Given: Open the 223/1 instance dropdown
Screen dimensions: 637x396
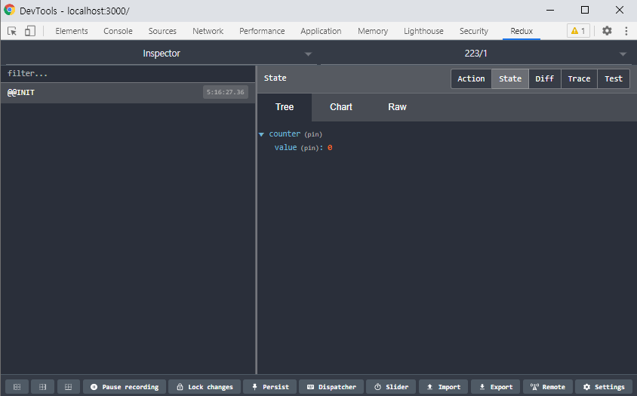Looking at the screenshot, I should coord(475,54).
